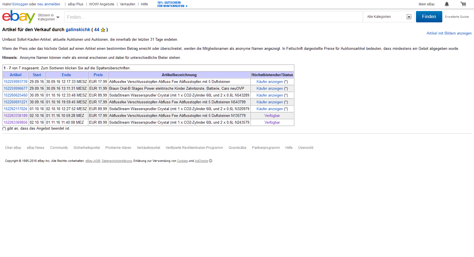Click the 10%-Gutschein für Winterreifen banner
Image resolution: width=474 pixels, height=257 pixels.
click(172, 4)
